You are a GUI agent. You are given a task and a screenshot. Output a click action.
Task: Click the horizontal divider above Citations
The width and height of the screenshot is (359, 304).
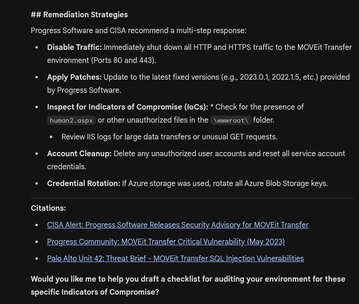click(x=192, y=198)
